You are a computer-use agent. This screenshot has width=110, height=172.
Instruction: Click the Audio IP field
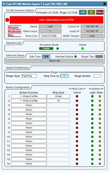(92, 31)
